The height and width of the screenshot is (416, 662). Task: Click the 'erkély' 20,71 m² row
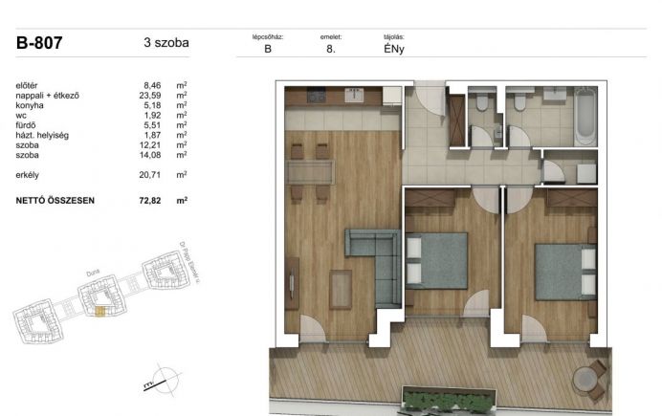click(x=101, y=175)
